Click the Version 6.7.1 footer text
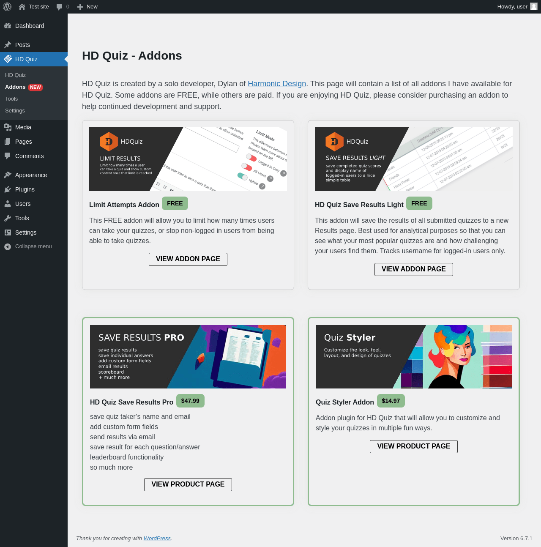The width and height of the screenshot is (541, 547). 516,538
